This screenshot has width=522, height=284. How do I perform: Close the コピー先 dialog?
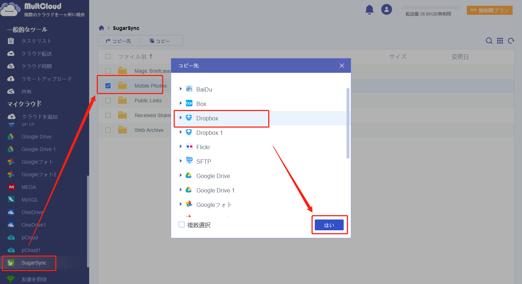point(342,66)
